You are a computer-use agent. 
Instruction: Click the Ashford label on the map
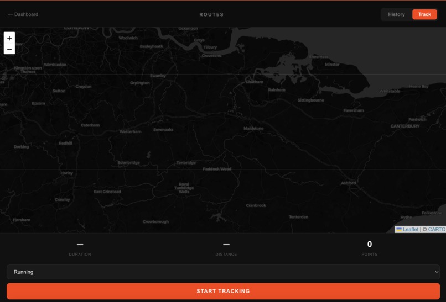349,183
